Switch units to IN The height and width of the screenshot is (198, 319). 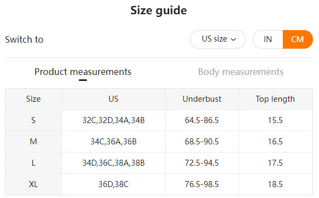coord(268,39)
